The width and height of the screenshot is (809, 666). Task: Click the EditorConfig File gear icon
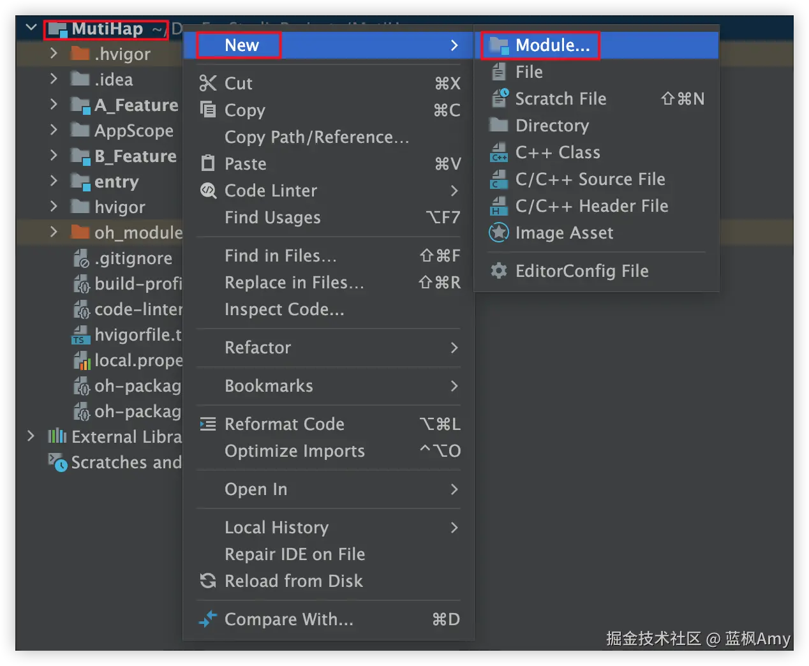(498, 271)
